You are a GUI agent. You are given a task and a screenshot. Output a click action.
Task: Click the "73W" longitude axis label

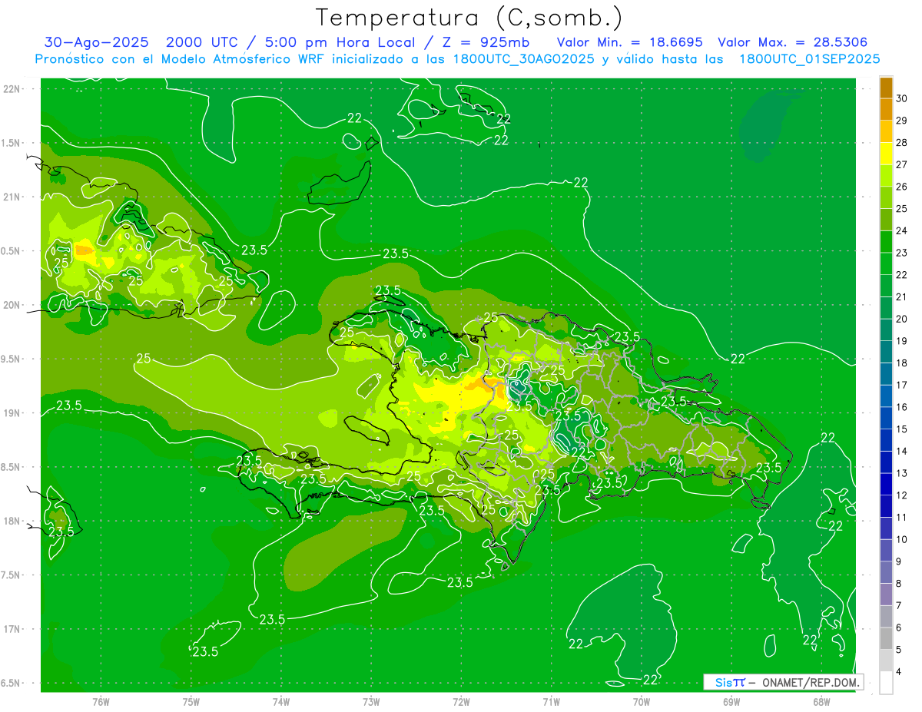371,702
